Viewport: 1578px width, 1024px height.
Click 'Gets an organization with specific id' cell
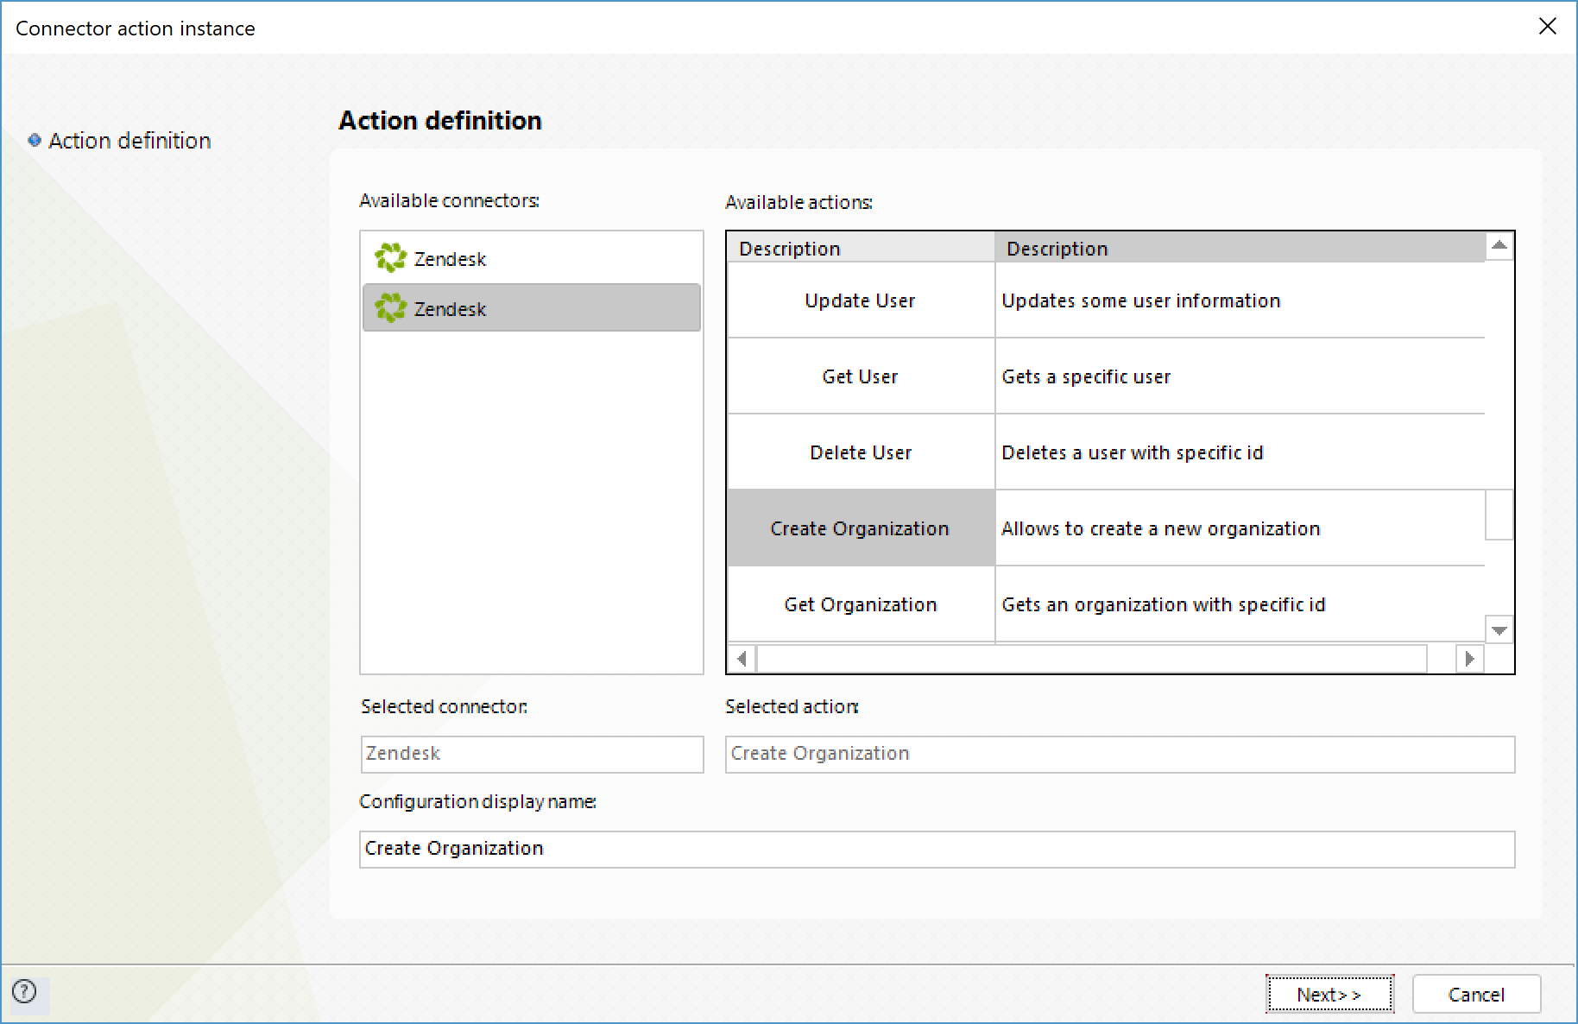(1240, 604)
